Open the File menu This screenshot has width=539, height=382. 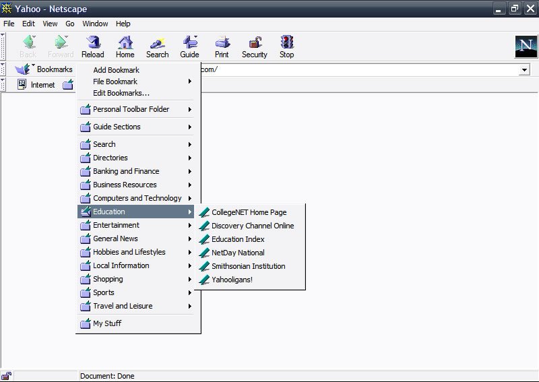tap(9, 24)
